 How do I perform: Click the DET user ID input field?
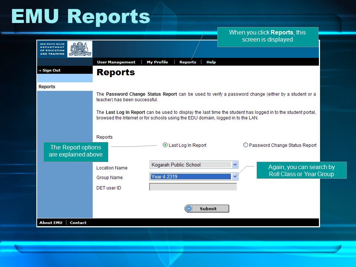[193, 187]
